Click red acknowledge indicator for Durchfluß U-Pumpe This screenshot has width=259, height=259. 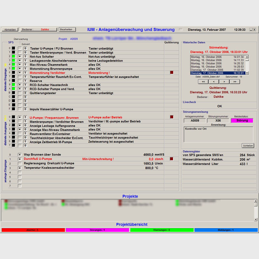tap(172, 159)
